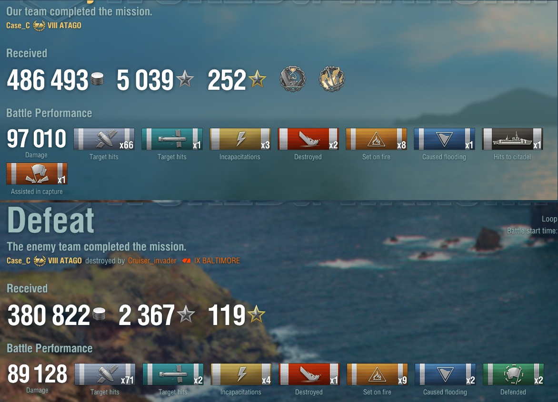Click the 486 493 credits amount
The width and height of the screenshot is (558, 402).
(x=48, y=79)
